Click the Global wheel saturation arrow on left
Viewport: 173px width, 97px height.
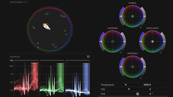[121, 16]
